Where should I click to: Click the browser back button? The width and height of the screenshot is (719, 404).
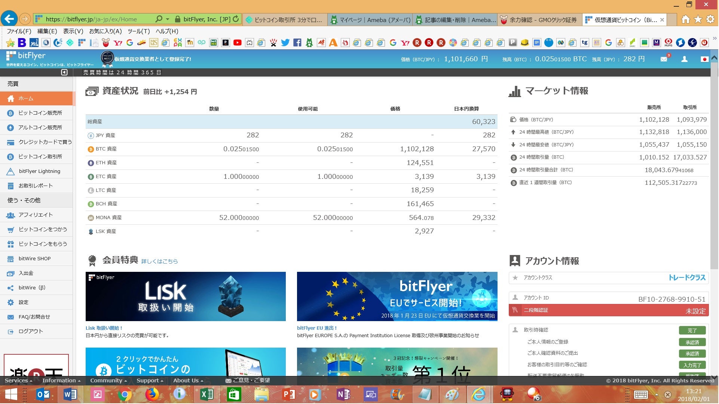(x=9, y=19)
